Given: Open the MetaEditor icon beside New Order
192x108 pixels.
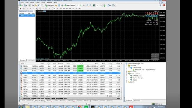Looking at the screenshot, I should 56,5.
